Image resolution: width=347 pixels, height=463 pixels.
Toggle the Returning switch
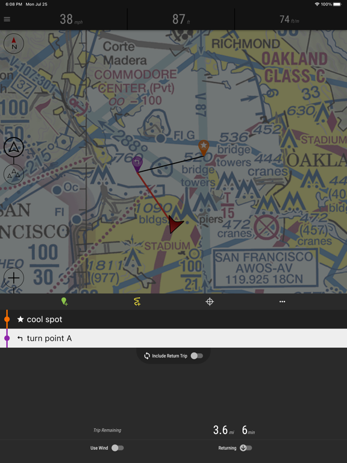(246, 448)
